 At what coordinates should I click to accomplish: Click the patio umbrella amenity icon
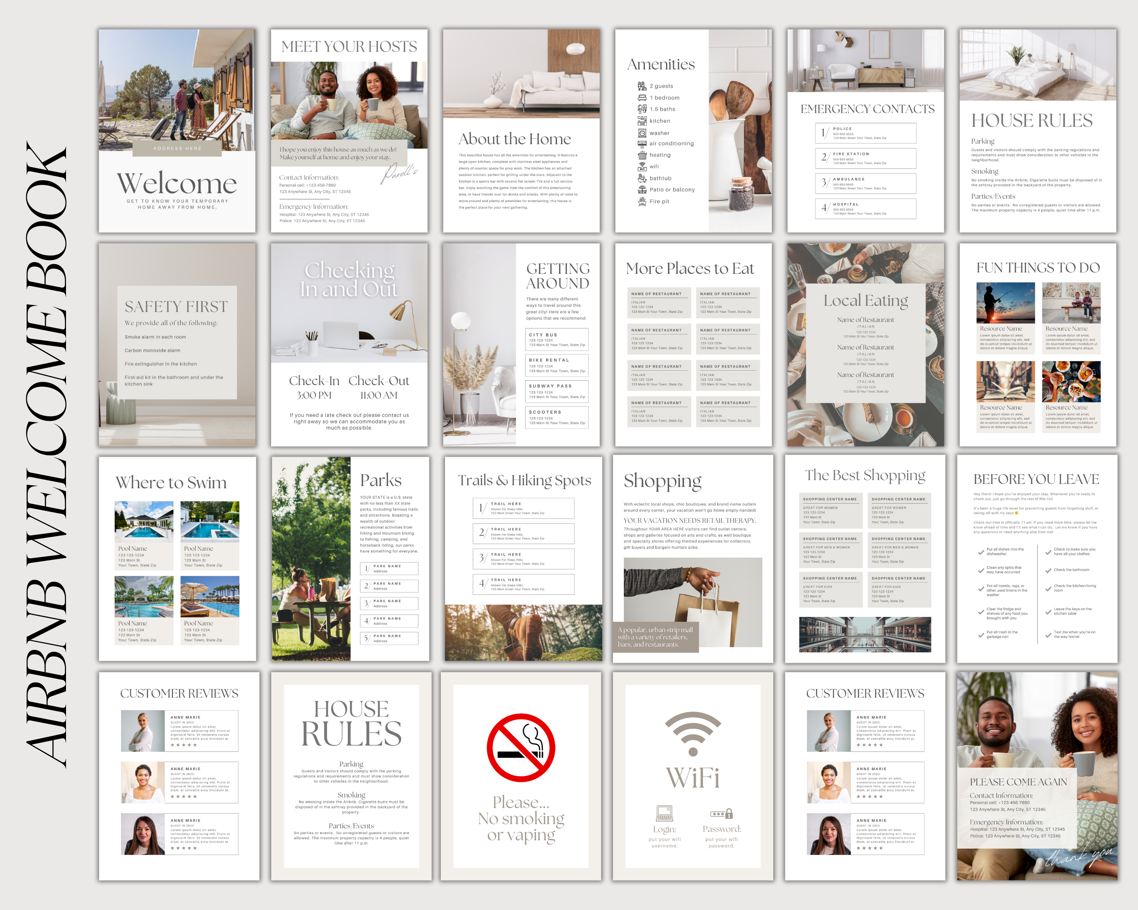pos(642,189)
